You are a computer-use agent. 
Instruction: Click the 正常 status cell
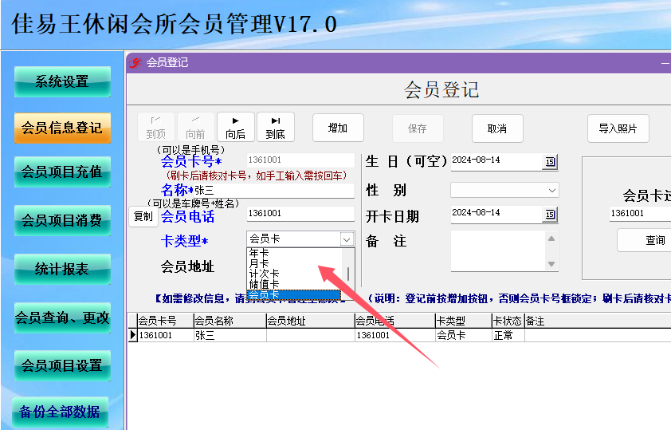click(x=508, y=335)
